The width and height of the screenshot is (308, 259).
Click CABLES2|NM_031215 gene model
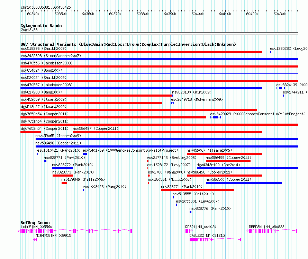(215, 240)
